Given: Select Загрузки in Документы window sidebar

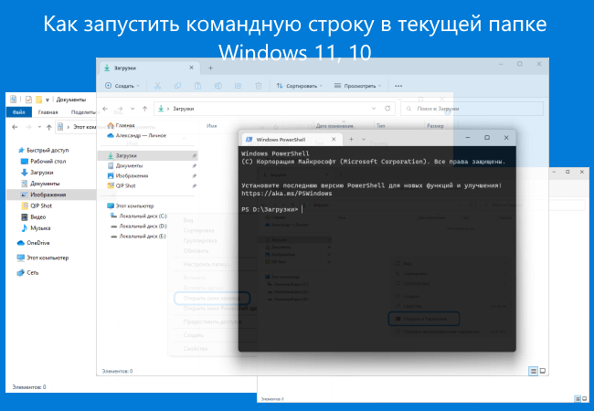Looking at the screenshot, I should point(42,173).
